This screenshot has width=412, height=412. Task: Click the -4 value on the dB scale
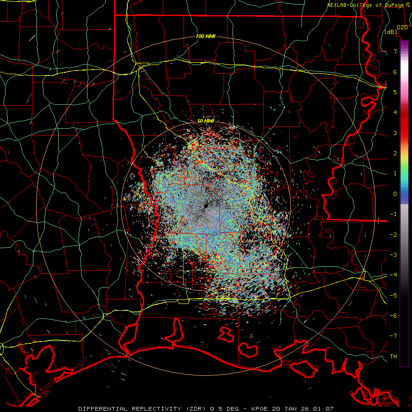pos(393,275)
